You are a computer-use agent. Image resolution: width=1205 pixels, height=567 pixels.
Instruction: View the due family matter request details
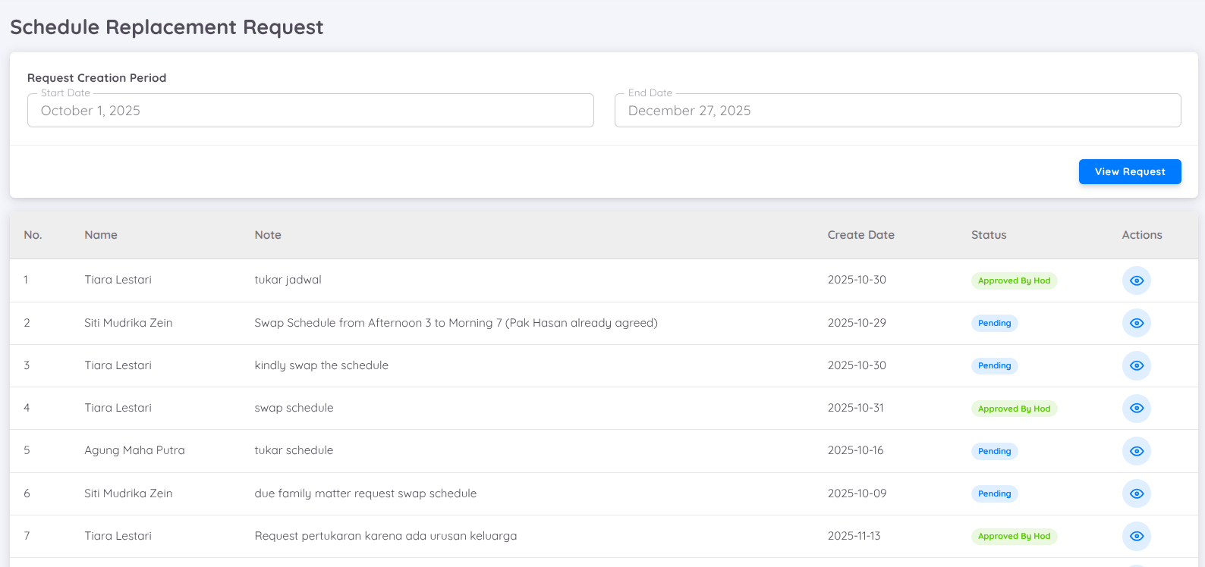[1136, 493]
